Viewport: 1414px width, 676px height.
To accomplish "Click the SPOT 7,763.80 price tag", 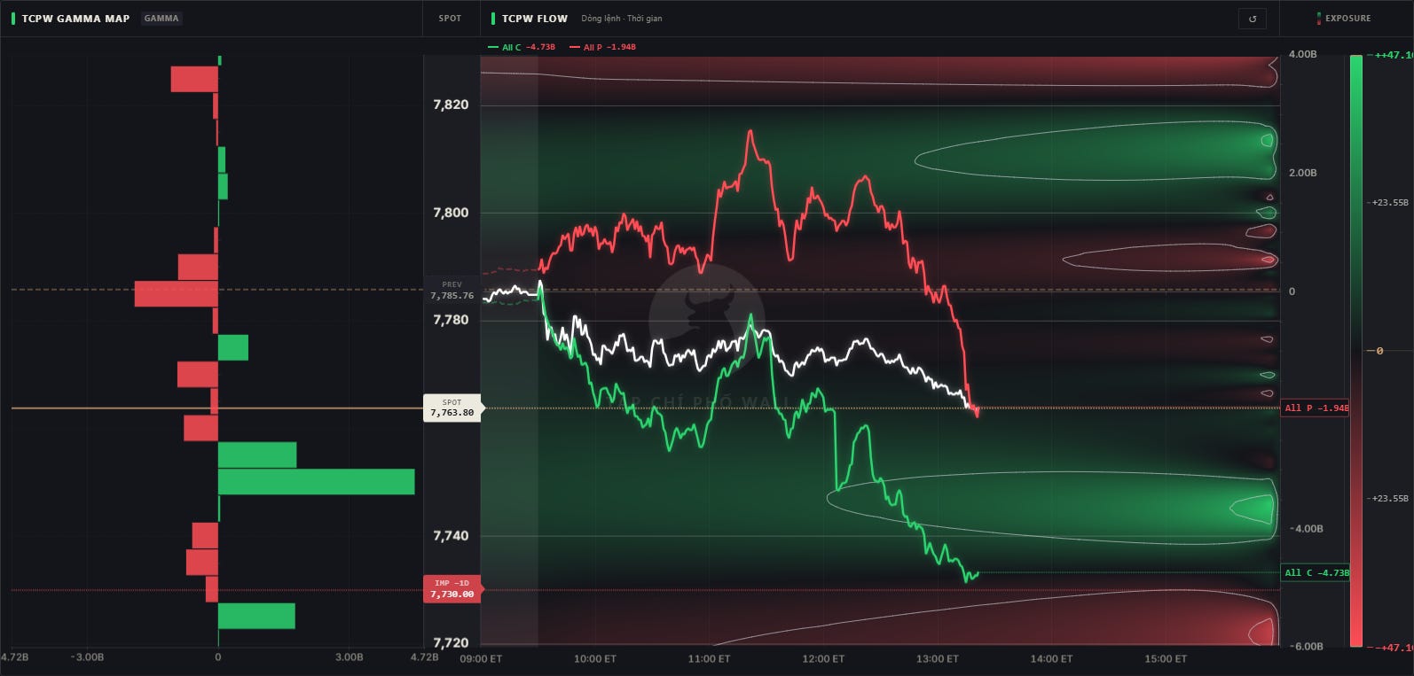I will click(x=452, y=408).
